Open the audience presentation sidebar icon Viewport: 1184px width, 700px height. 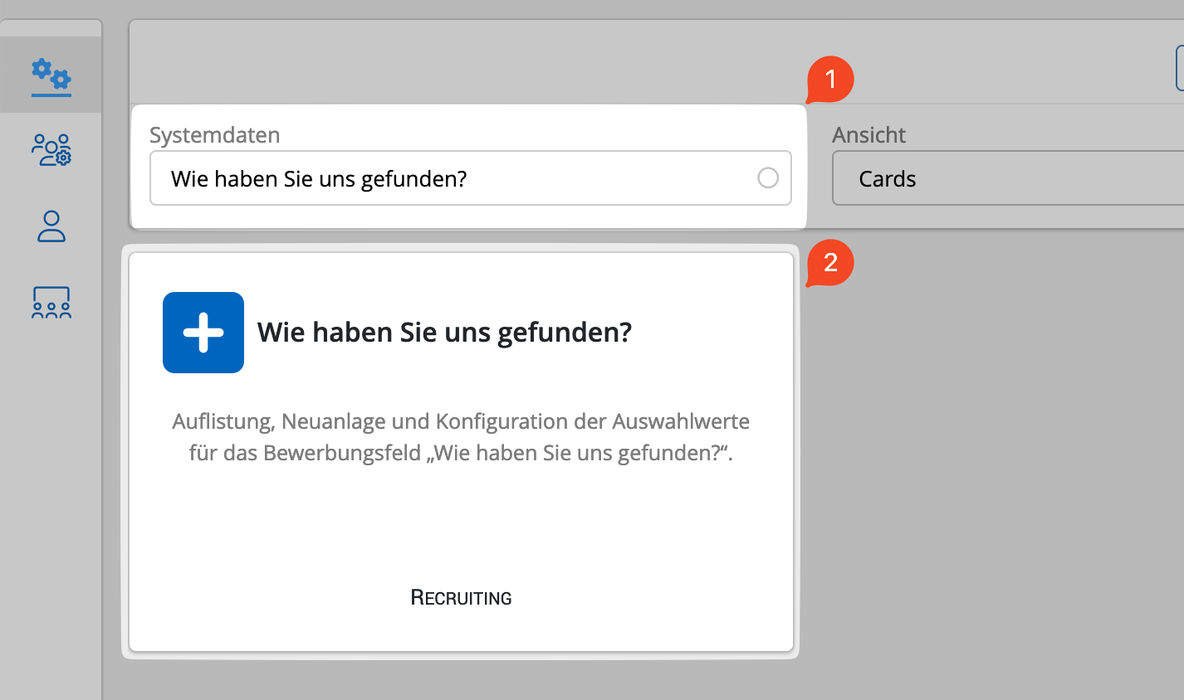51,303
